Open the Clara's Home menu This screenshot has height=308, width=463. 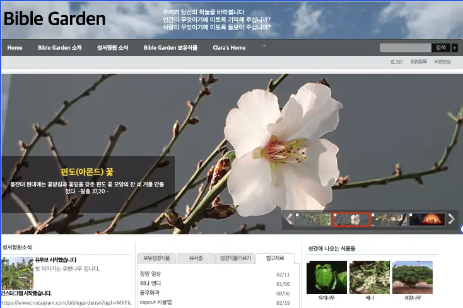[229, 48]
